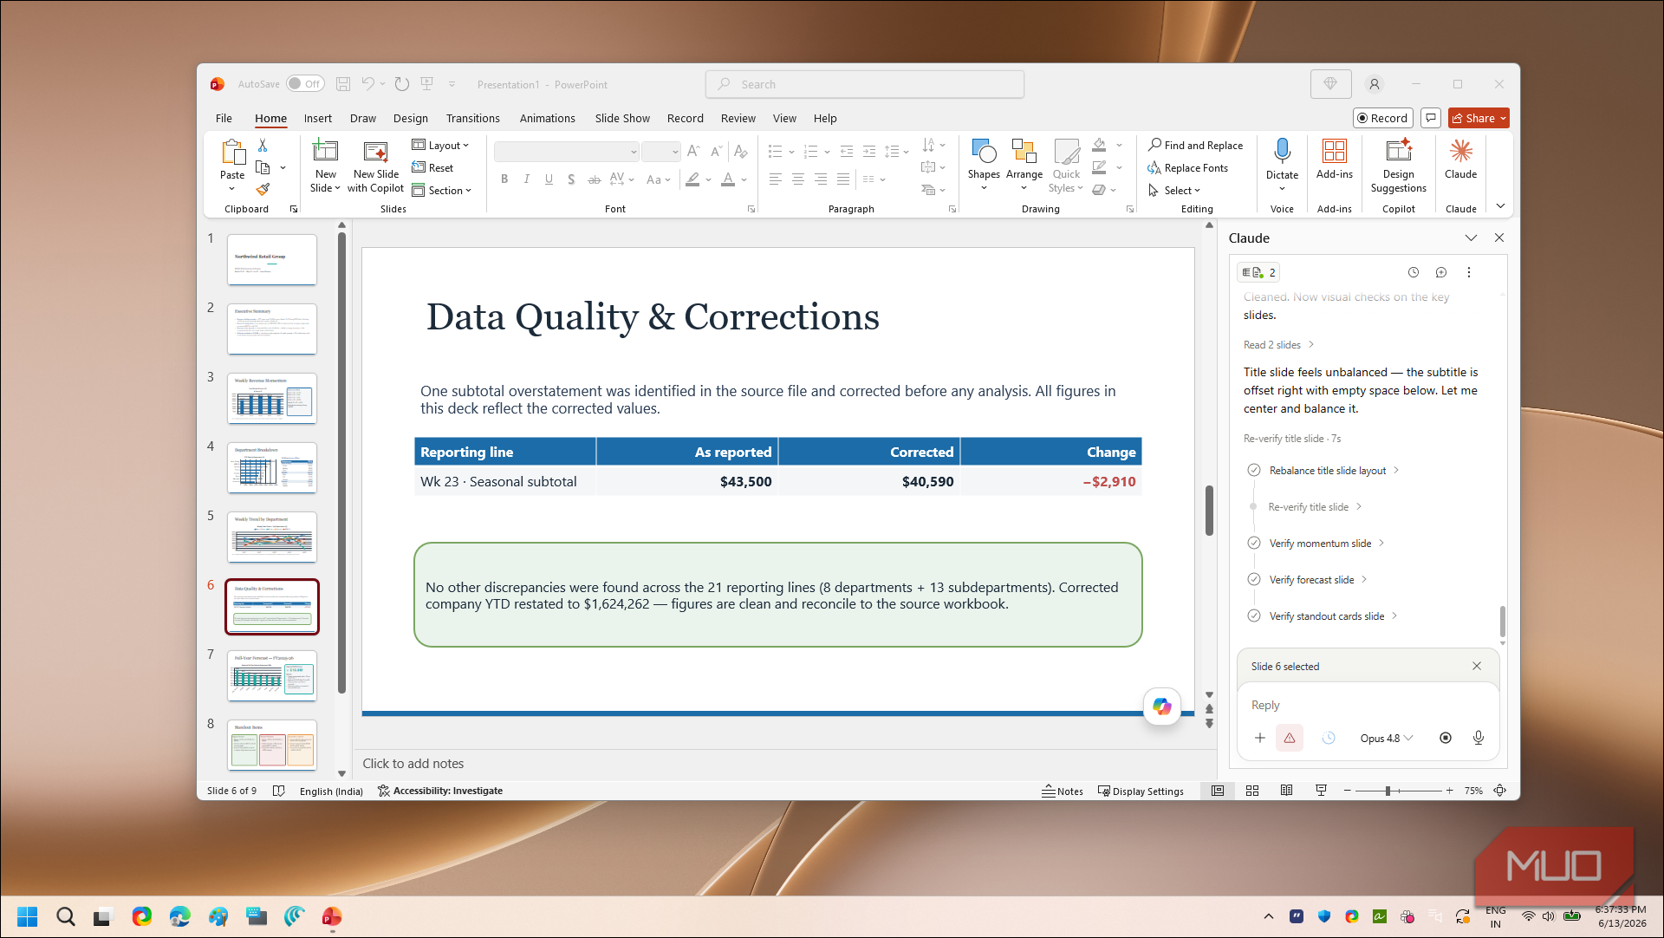Click the font color swatch
This screenshot has width=1664, height=938.
(728, 179)
